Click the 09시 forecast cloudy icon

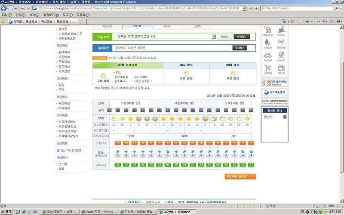233,73
